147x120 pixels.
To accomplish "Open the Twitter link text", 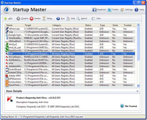I will 115,10.
